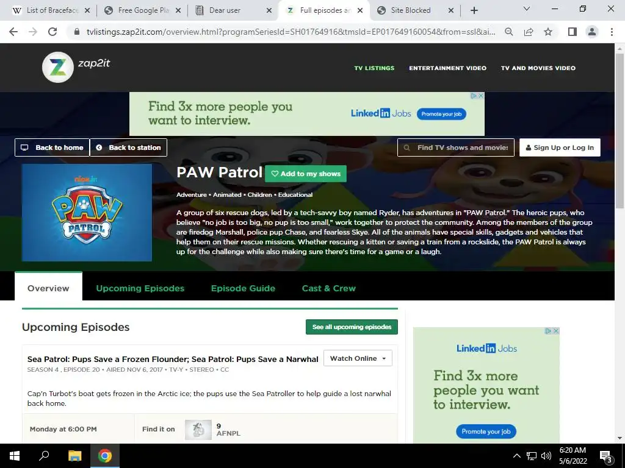
Task: Toggle the browser side panel icon
Action: pyautogui.click(x=573, y=32)
